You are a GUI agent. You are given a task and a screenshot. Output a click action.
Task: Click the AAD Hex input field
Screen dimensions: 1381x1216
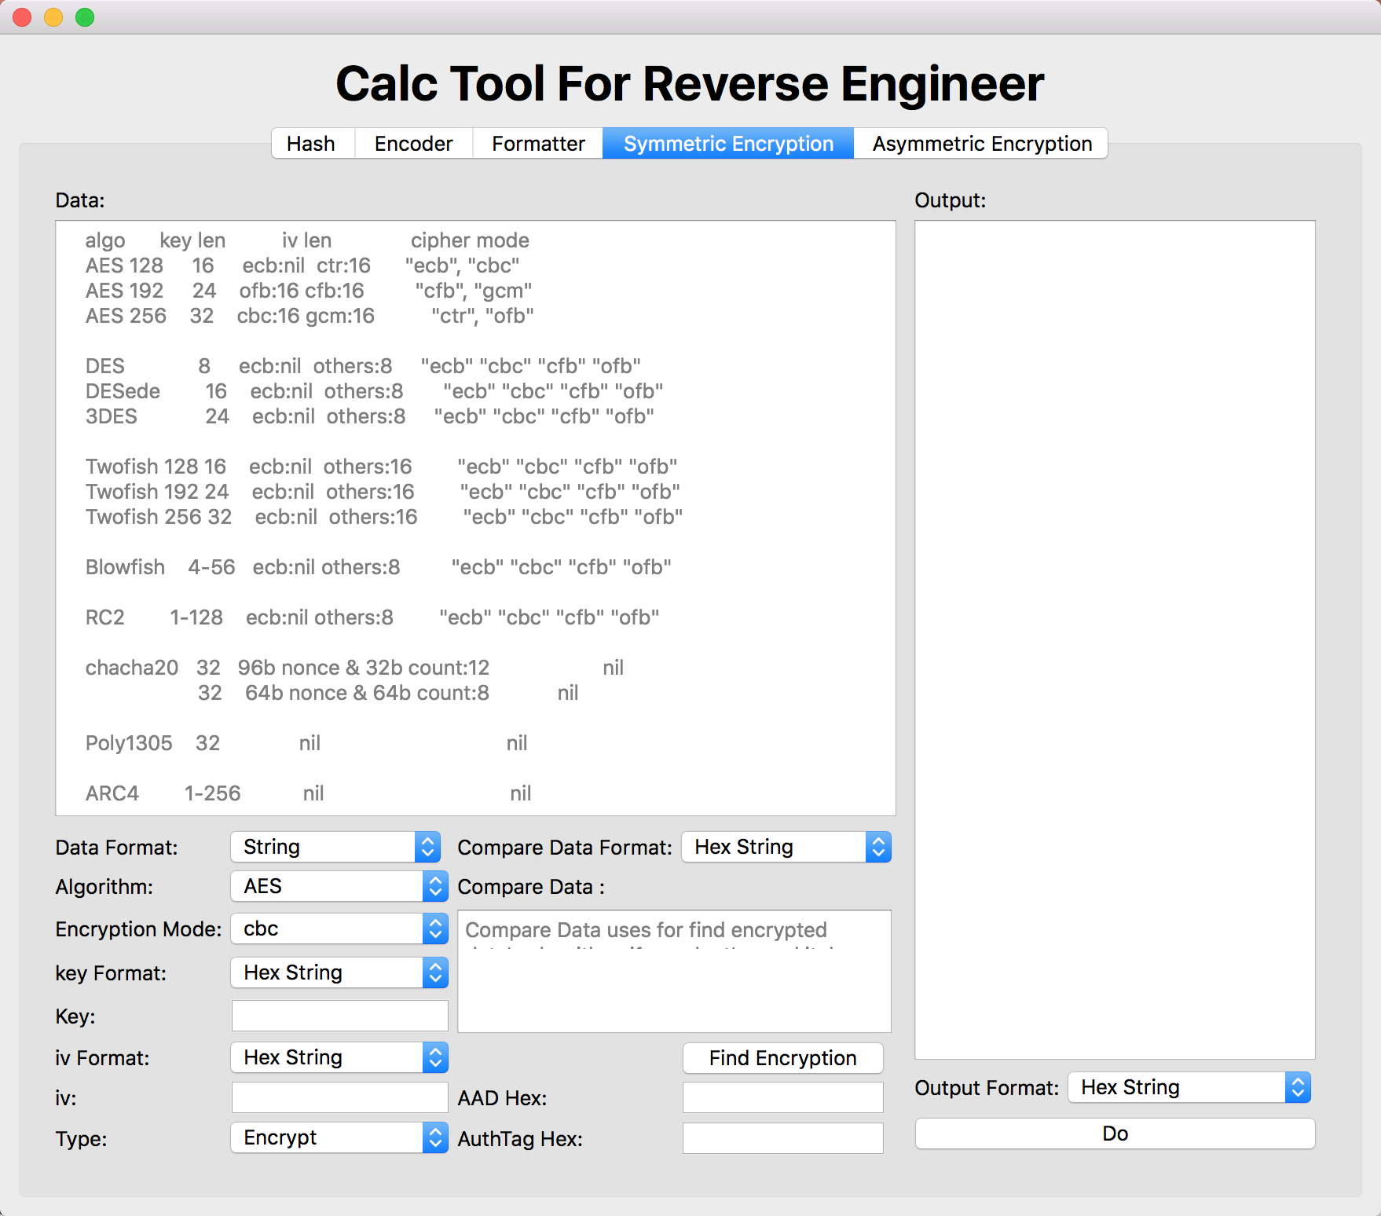point(782,1097)
